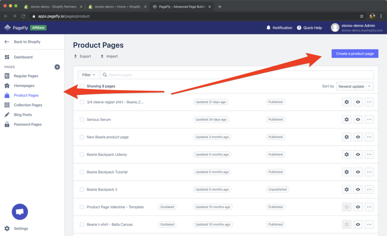The width and height of the screenshot is (387, 236).
Task: Open settings gear for Serious Serum
Action: point(347,120)
